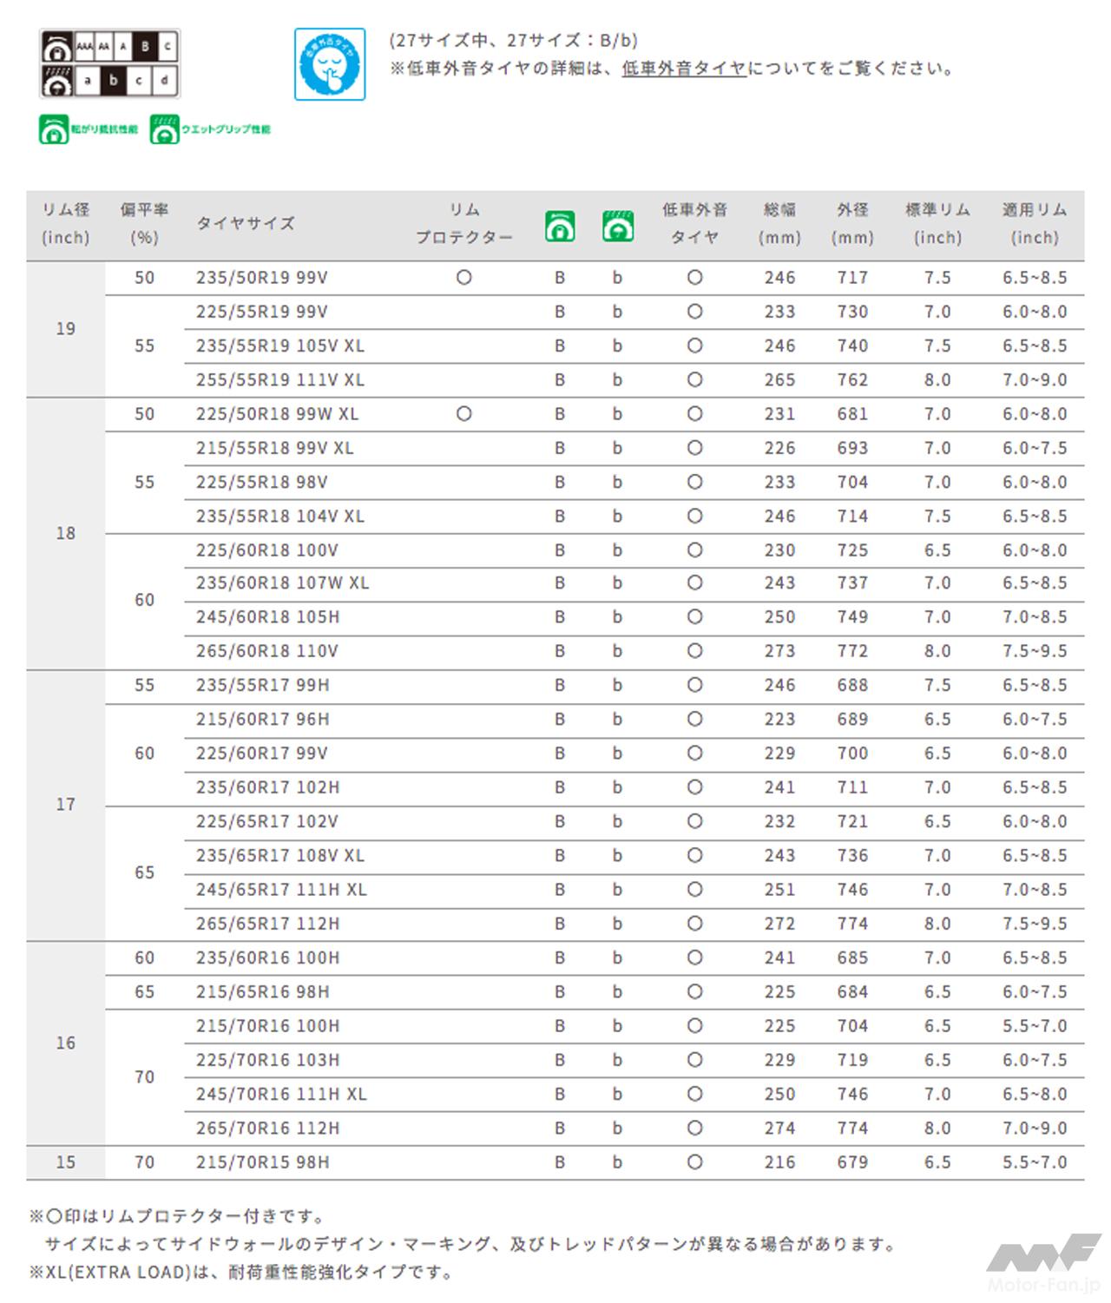Click the XL(EXTRA LOAD) footnote text
Viewport: 1111px width, 1303px height.
click(x=241, y=1273)
